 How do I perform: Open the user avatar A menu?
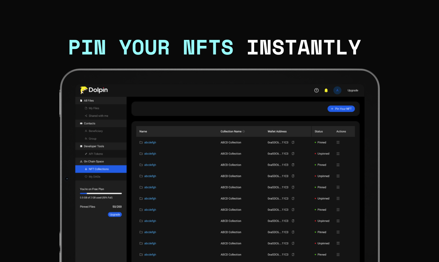[337, 90]
